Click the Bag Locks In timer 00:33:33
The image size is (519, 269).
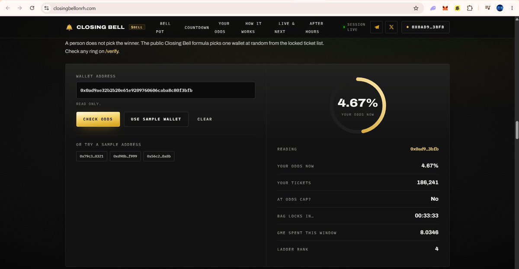427,215
